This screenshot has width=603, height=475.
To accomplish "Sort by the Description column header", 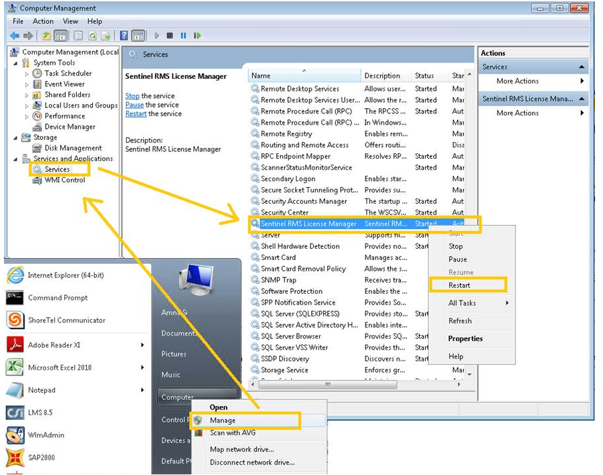I will pyautogui.click(x=385, y=76).
